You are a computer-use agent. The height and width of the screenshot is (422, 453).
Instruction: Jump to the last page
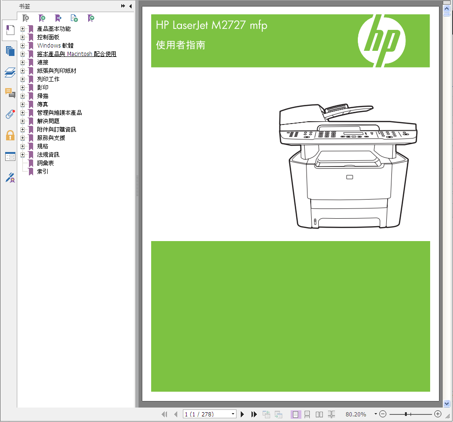[254, 414]
